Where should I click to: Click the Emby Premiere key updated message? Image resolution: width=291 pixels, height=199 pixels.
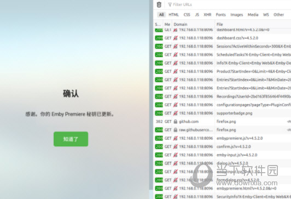point(70,114)
